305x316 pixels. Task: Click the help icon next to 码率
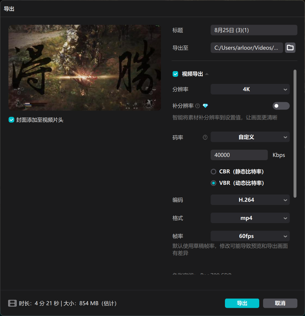pos(205,138)
